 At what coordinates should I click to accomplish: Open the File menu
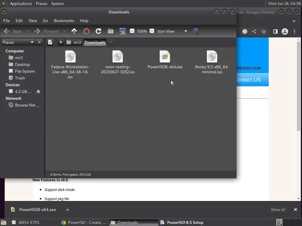click(x=6, y=21)
